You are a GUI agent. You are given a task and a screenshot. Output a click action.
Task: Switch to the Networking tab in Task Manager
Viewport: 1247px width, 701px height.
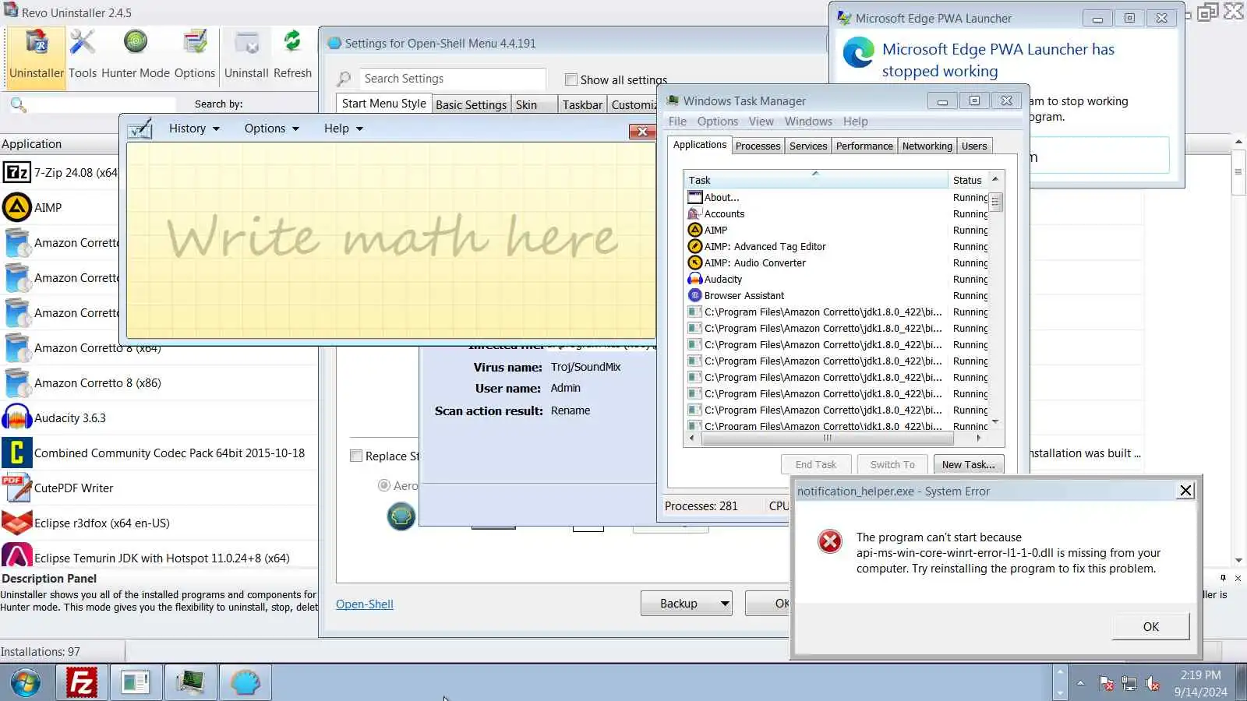point(927,146)
